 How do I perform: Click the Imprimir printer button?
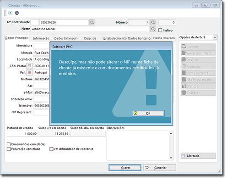[x=198, y=47]
